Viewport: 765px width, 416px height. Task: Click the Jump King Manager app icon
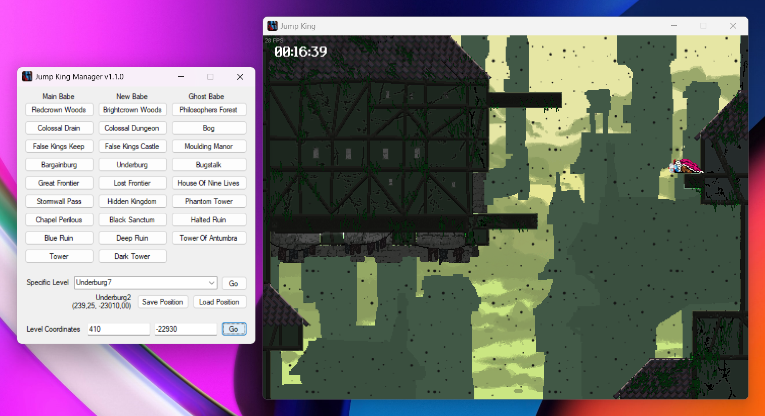(27, 77)
